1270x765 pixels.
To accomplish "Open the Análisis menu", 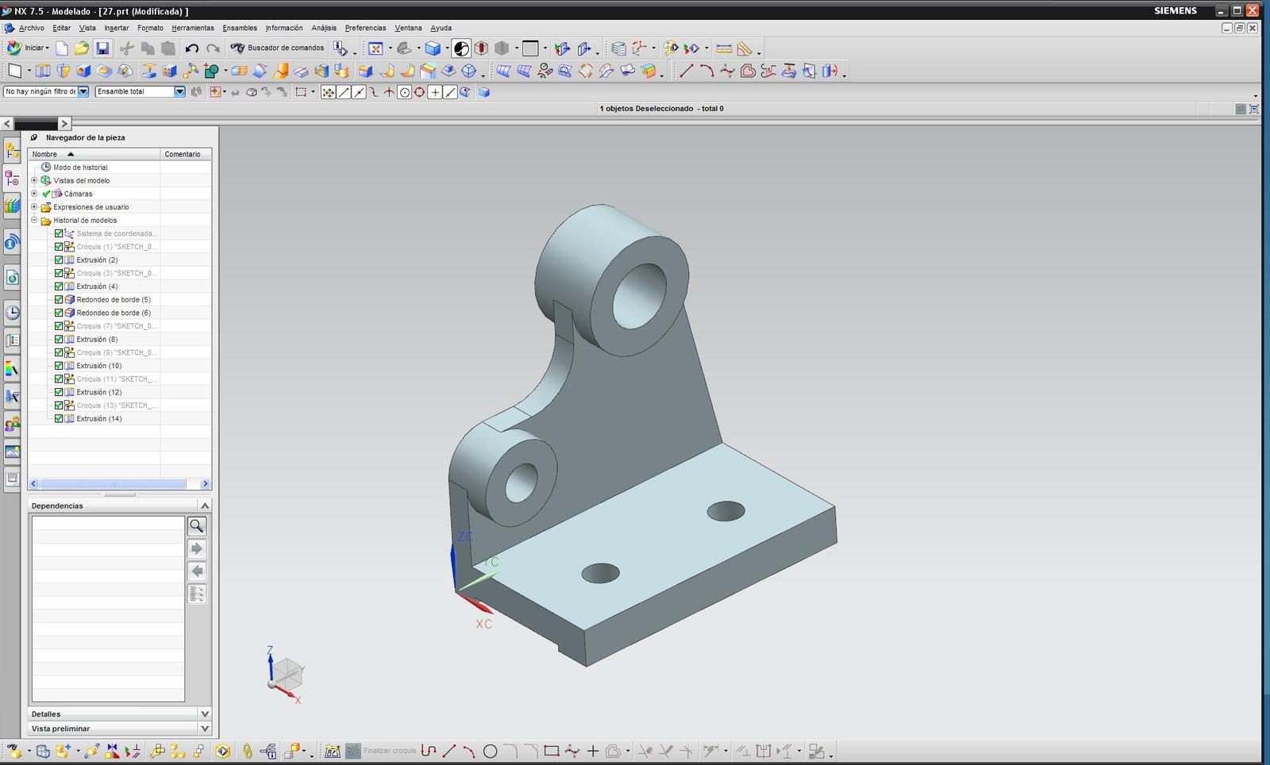I will 324,28.
